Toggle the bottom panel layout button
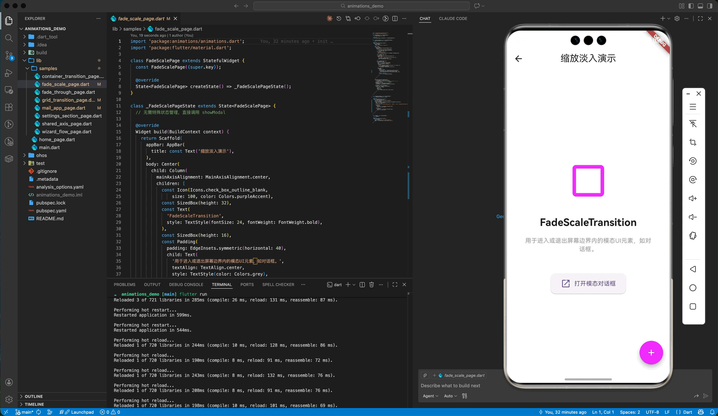The image size is (718, 416). click(x=700, y=6)
